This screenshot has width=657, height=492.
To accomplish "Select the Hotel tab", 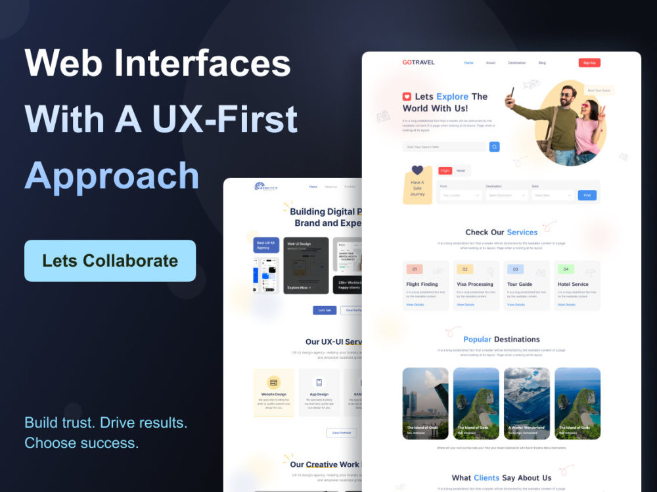I will (x=461, y=171).
